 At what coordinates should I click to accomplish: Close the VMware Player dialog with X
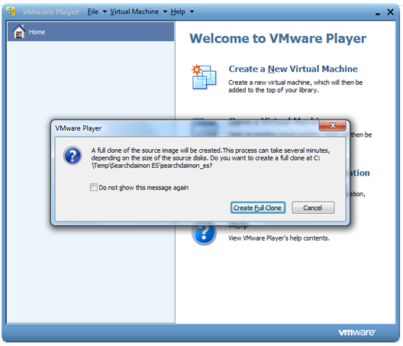point(333,125)
